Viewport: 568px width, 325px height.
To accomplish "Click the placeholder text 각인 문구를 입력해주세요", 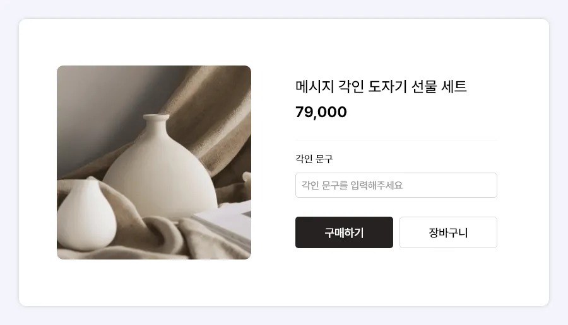I will click(x=352, y=185).
